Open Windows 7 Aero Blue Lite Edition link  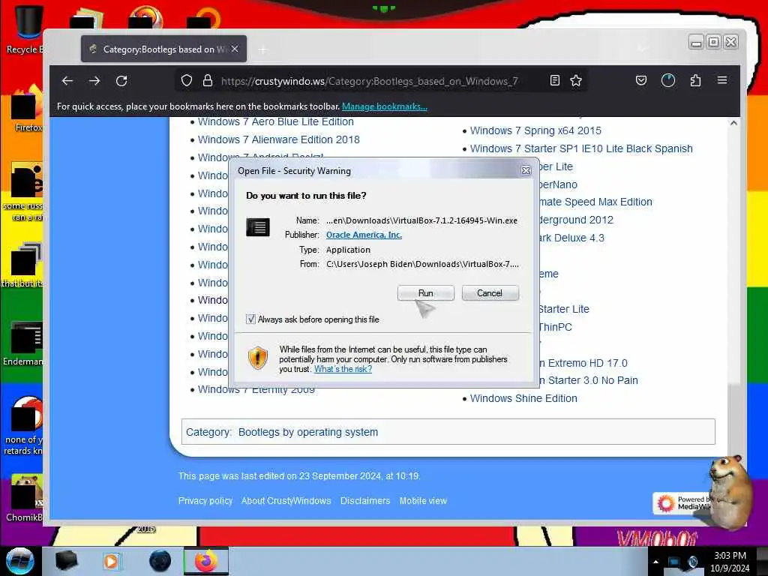point(276,121)
